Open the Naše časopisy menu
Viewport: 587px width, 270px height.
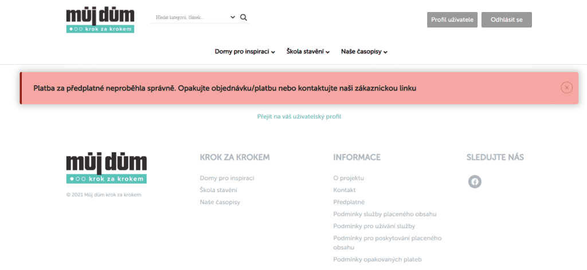click(x=364, y=52)
